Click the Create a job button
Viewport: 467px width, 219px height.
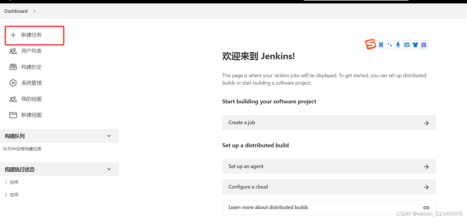coord(329,122)
